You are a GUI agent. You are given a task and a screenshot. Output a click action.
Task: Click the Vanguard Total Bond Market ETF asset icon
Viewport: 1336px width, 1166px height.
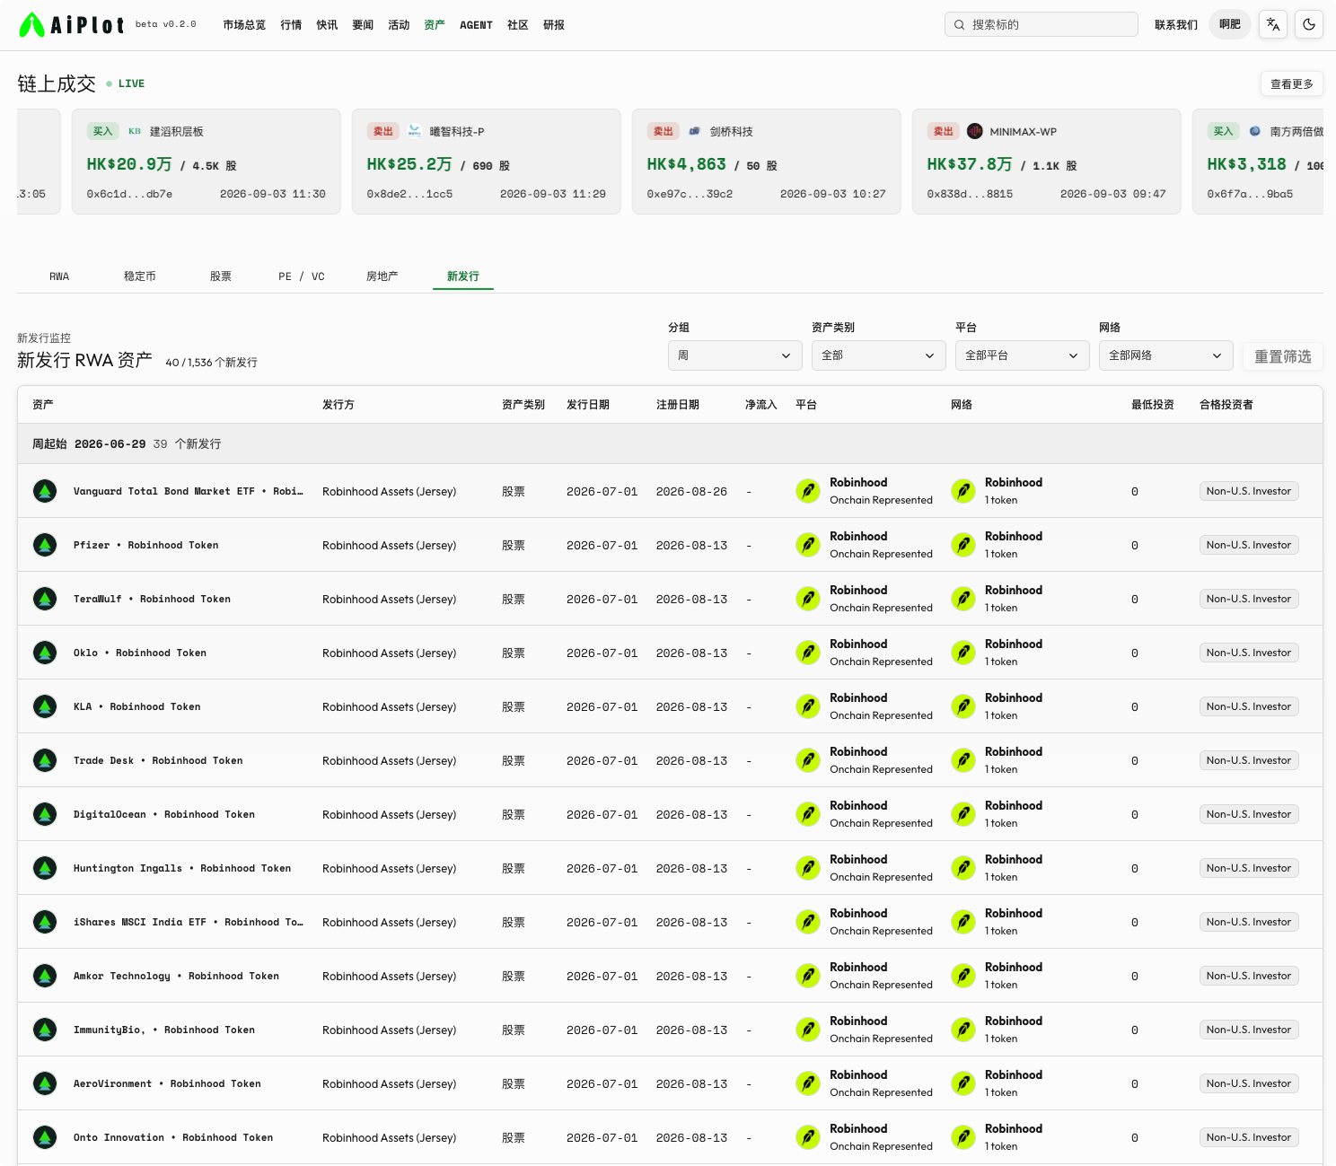pyautogui.click(x=45, y=491)
